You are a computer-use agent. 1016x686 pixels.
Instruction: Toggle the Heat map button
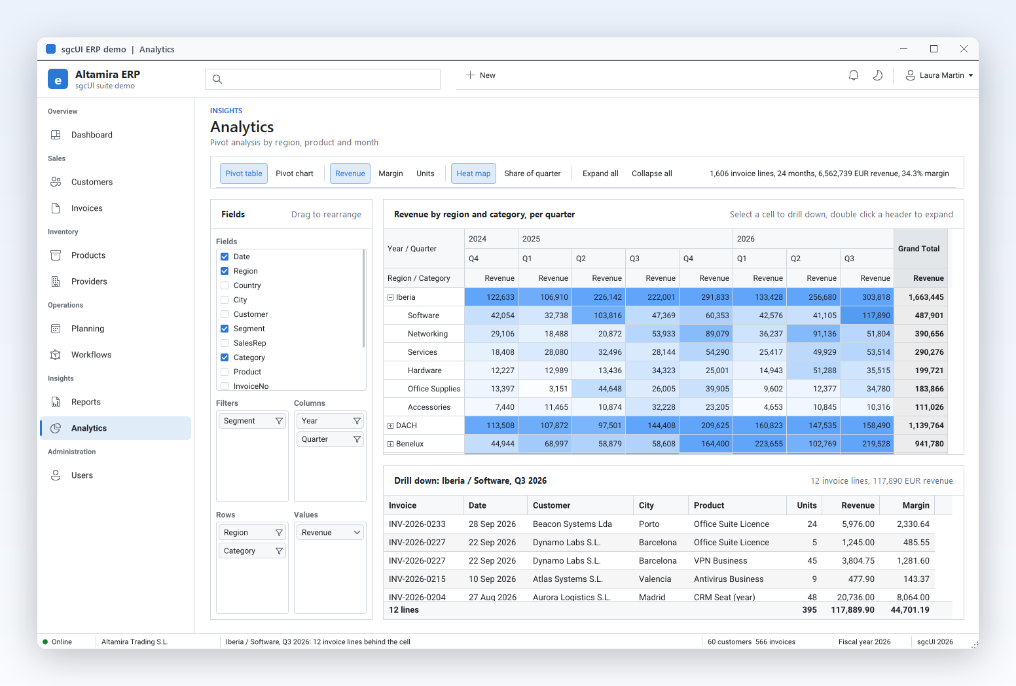(473, 173)
